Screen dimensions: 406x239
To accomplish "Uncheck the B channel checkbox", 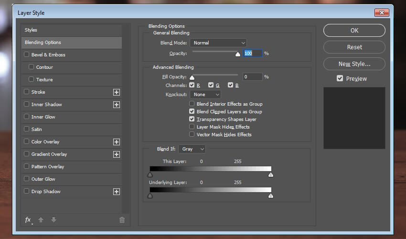I will 230,85.
